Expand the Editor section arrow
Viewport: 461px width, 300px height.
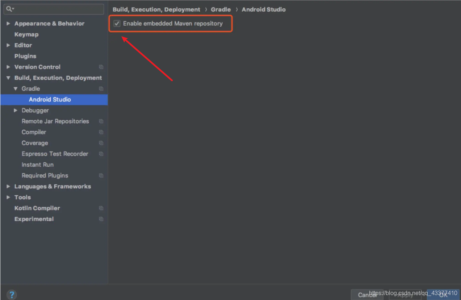click(8, 45)
